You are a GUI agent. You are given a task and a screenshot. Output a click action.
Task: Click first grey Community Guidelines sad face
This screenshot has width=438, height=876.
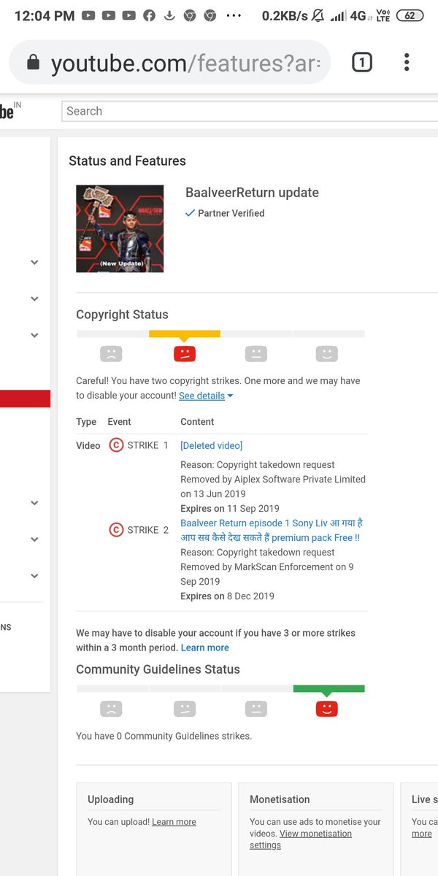(x=111, y=708)
